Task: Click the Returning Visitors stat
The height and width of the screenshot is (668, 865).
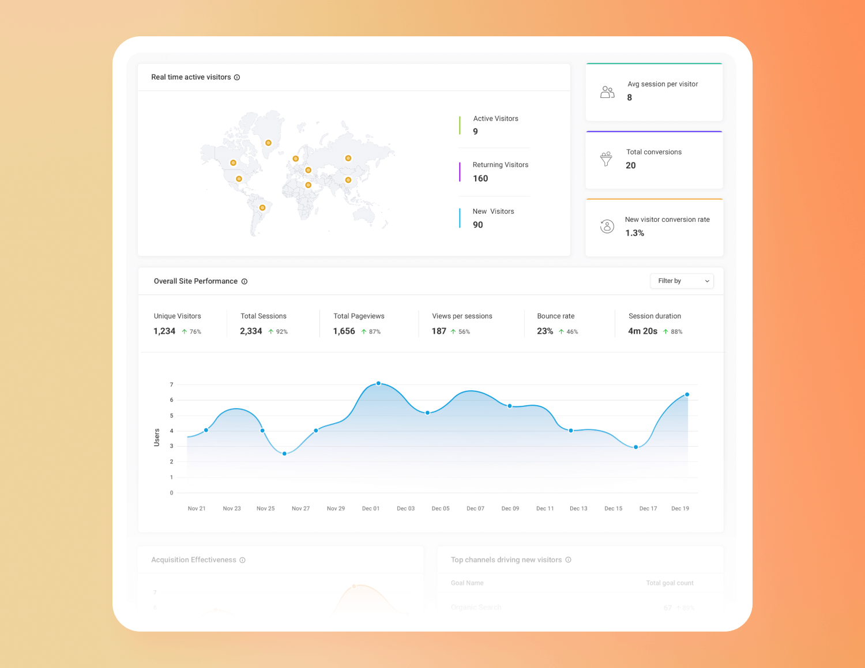Action: 499,172
